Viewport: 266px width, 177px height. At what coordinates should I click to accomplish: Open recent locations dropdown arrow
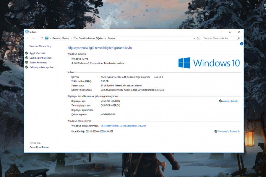(x=38, y=38)
